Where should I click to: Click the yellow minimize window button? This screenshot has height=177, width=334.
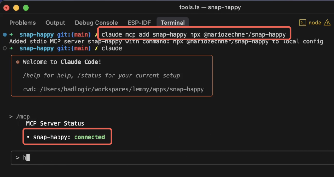[x=16, y=8]
